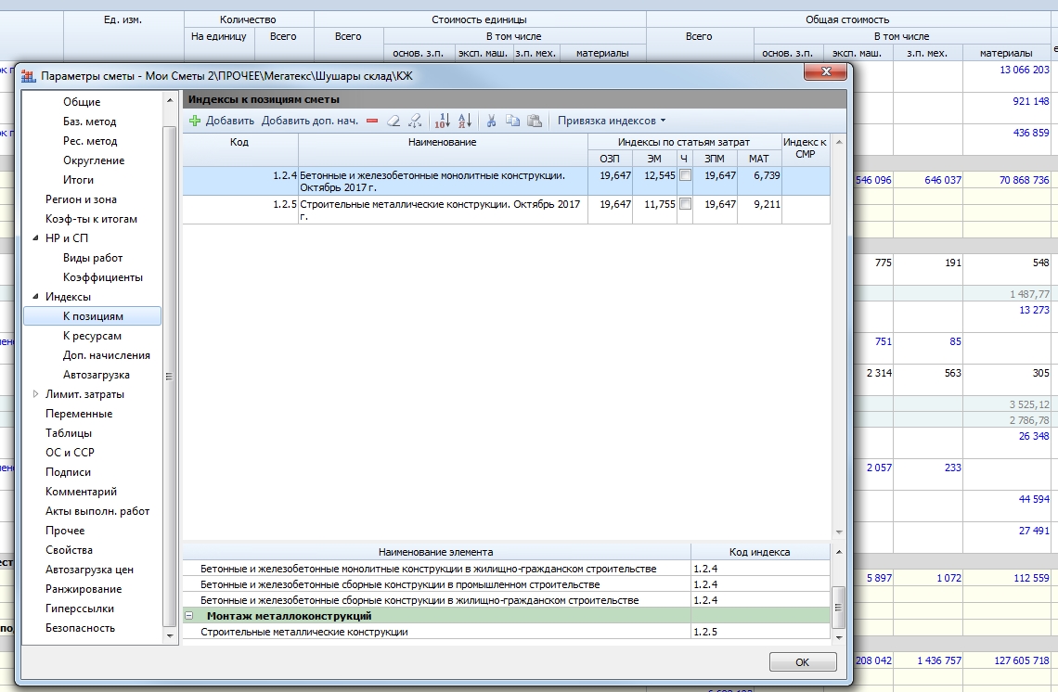The width and height of the screenshot is (1058, 692).
Task: Toggle the Ч checkbox for index 1.2.5
Action: [685, 204]
